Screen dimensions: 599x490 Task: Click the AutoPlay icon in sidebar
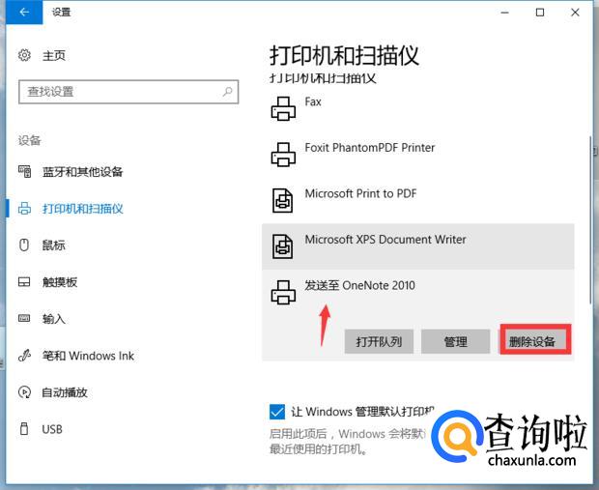pyautogui.click(x=25, y=392)
